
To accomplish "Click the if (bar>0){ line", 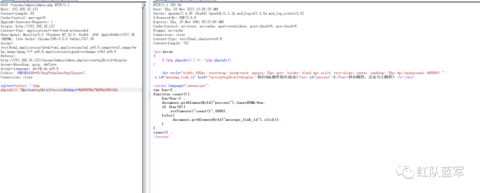I will [x=174, y=107].
